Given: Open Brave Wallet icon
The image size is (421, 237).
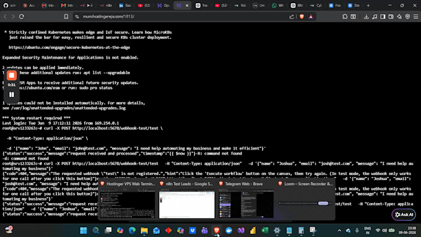Looking at the screenshot, I should 391,17.
